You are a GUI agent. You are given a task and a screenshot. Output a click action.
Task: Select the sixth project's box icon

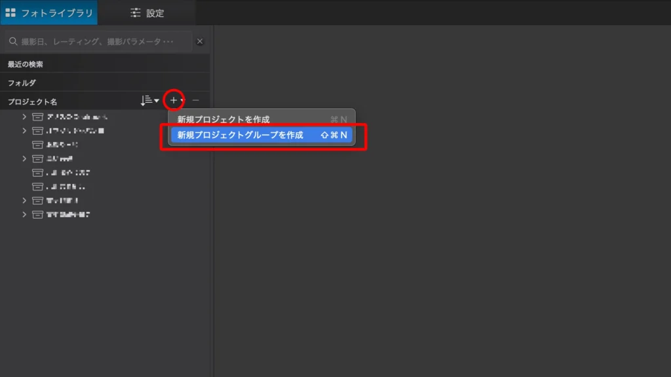point(37,187)
